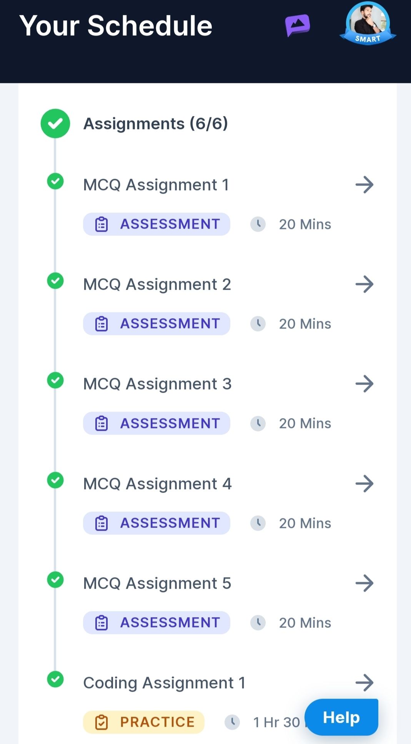This screenshot has height=744, width=411.
Task: Open the purple chat message icon
Action: pyautogui.click(x=297, y=25)
